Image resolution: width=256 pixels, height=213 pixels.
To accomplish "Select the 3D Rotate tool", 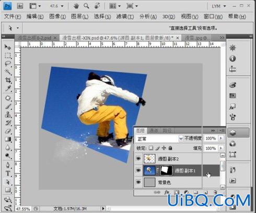I will pos(8,199).
